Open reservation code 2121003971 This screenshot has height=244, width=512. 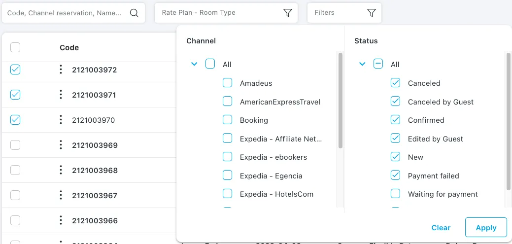pyautogui.click(x=94, y=95)
